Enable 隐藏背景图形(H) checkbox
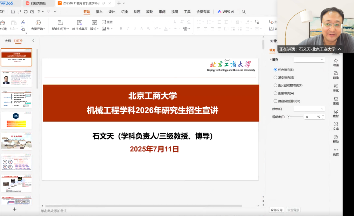The height and width of the screenshot is (216, 354). [x=275, y=101]
